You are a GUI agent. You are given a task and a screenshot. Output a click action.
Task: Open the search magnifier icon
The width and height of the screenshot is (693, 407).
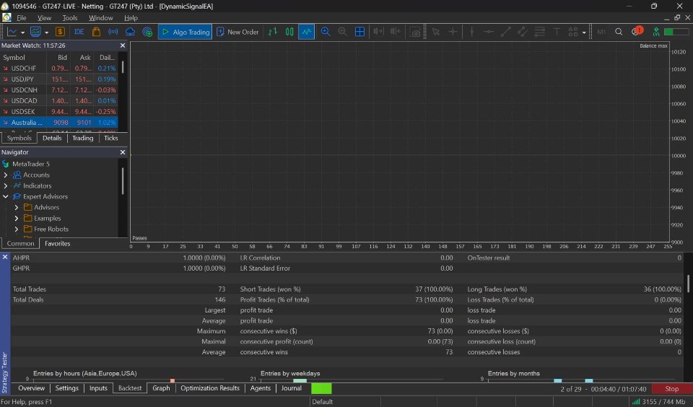click(x=619, y=32)
